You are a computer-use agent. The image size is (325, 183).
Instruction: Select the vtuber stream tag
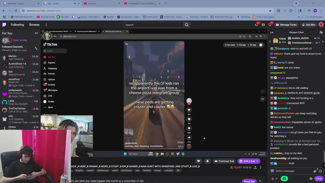coord(90,171)
